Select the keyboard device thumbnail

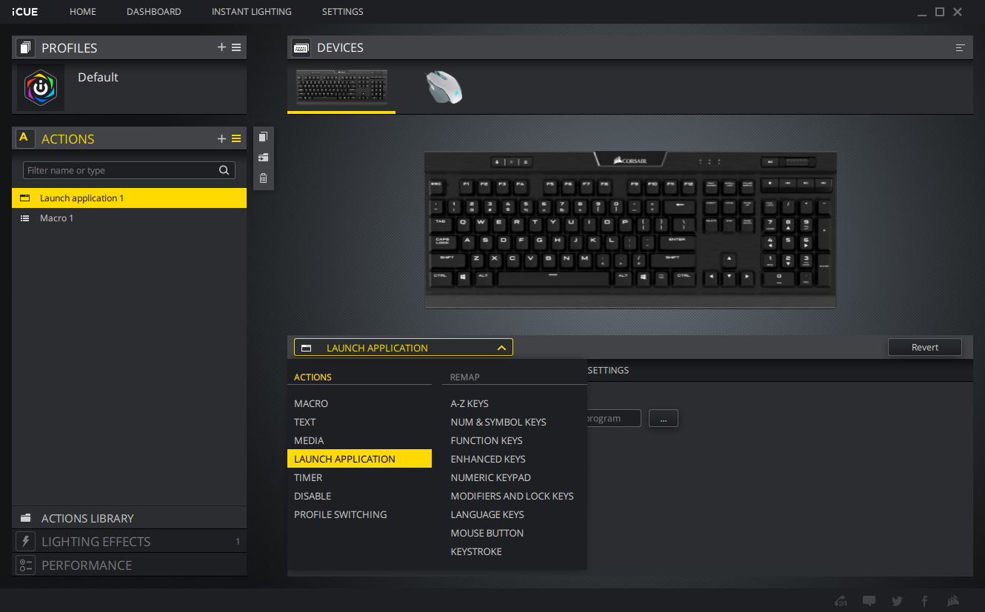[341, 87]
